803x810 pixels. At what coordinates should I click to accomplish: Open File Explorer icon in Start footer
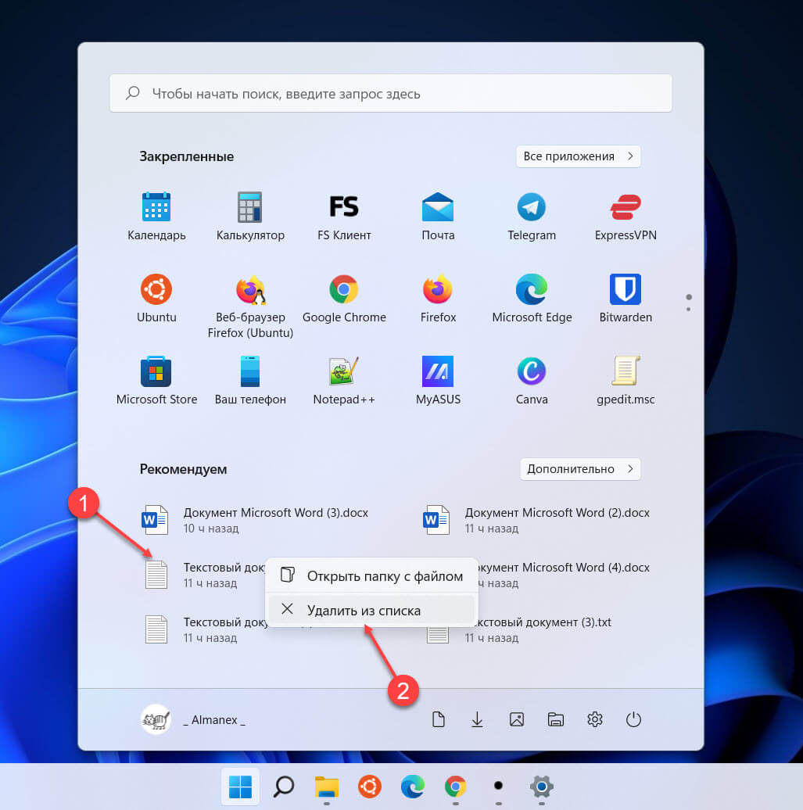(x=555, y=719)
